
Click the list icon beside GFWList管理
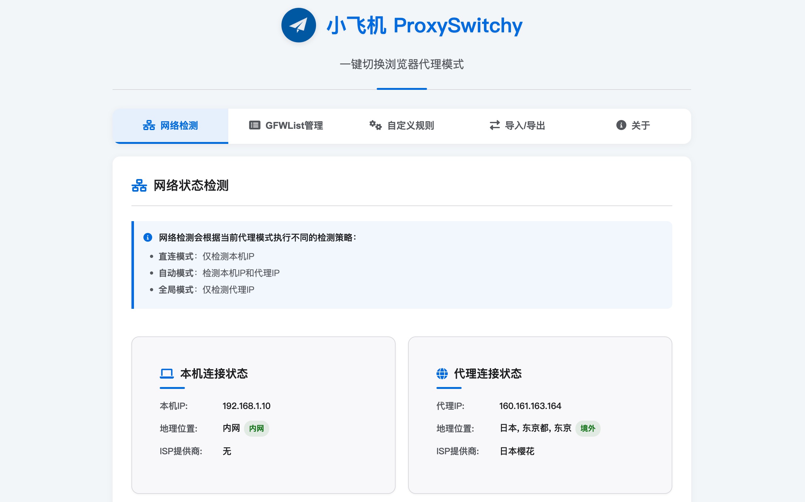(255, 125)
